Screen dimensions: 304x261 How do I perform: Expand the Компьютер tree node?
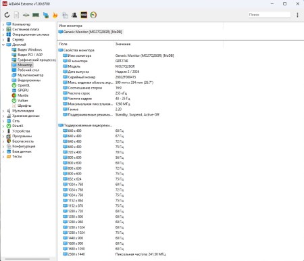(x=3, y=24)
